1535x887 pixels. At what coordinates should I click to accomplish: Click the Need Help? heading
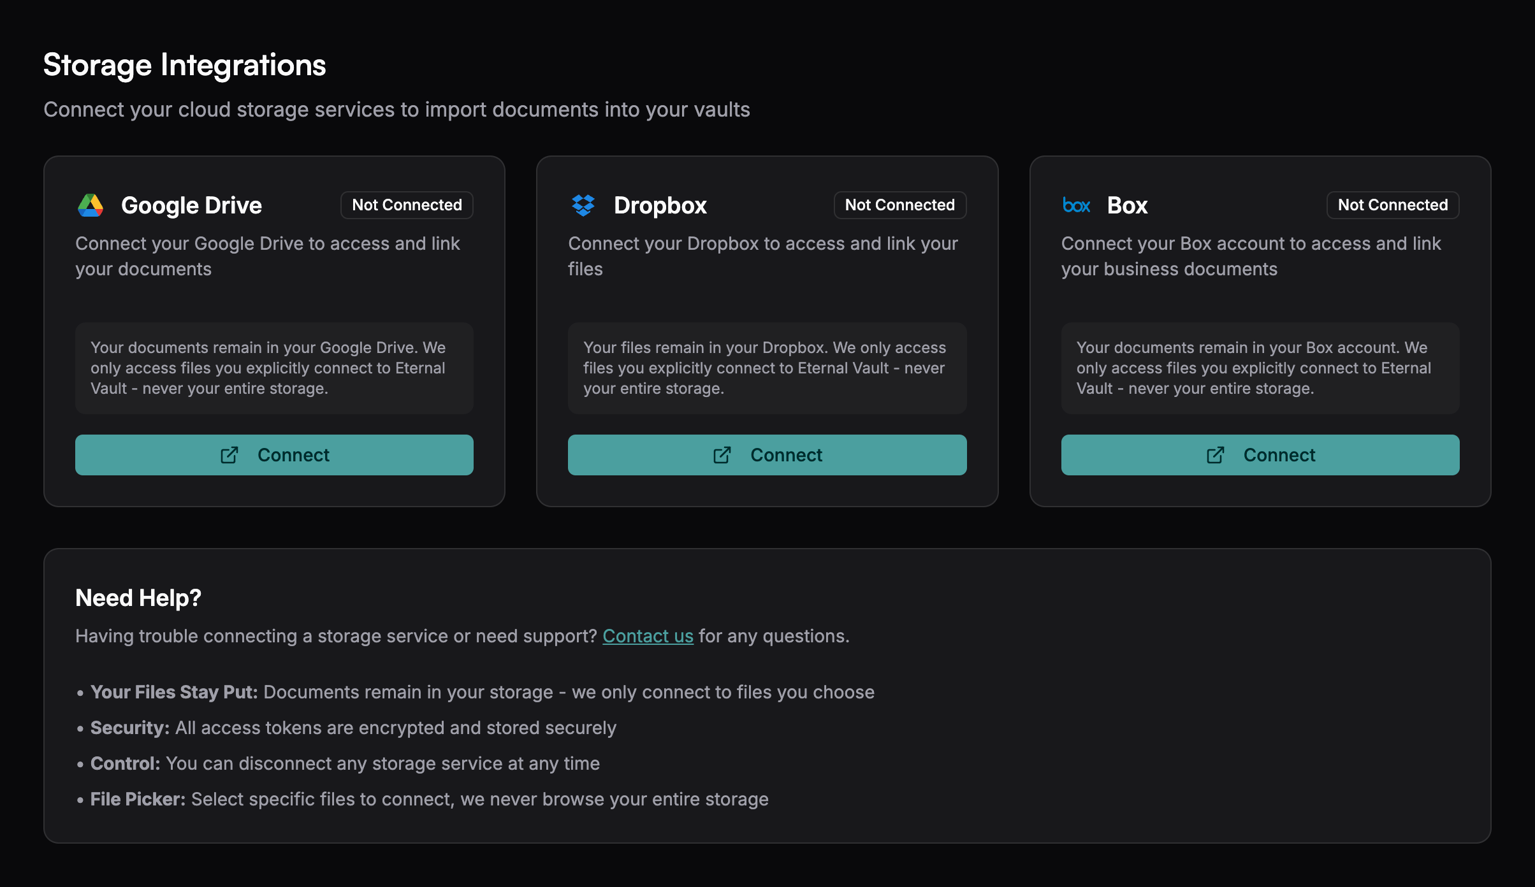pos(138,598)
